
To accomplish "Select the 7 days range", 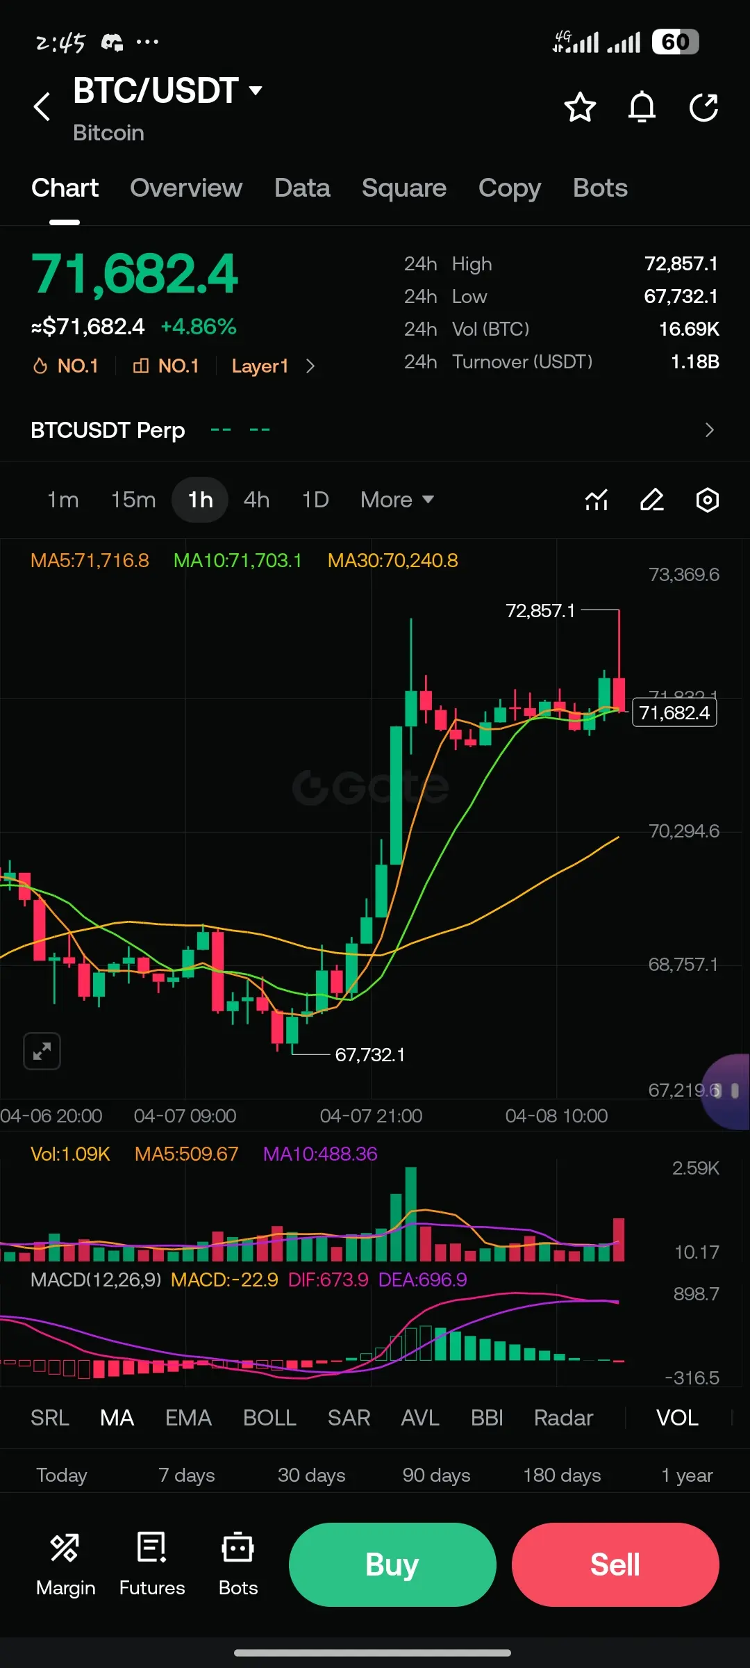I will tap(187, 1475).
